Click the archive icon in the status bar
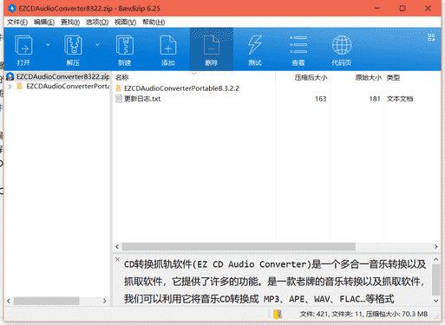 (278, 314)
